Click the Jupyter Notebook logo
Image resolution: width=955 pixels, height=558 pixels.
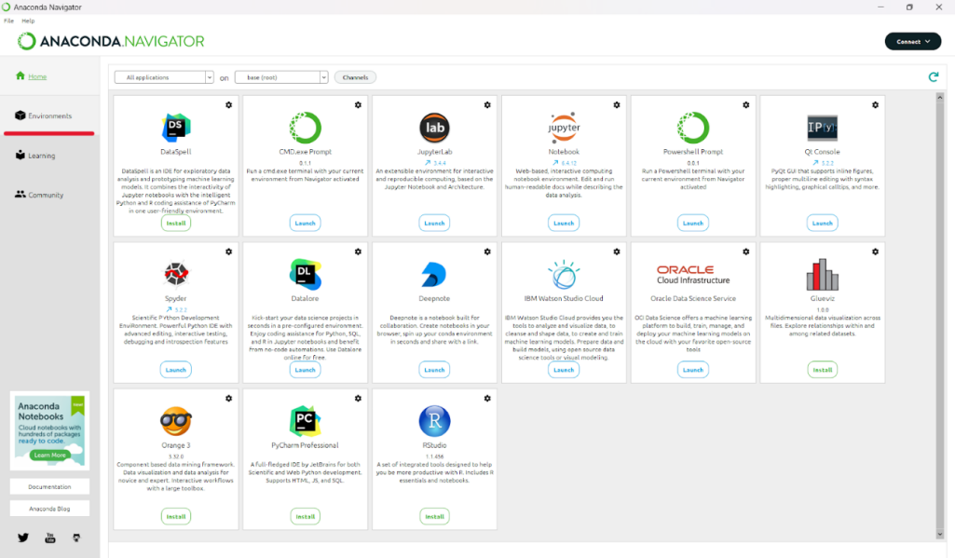click(564, 128)
